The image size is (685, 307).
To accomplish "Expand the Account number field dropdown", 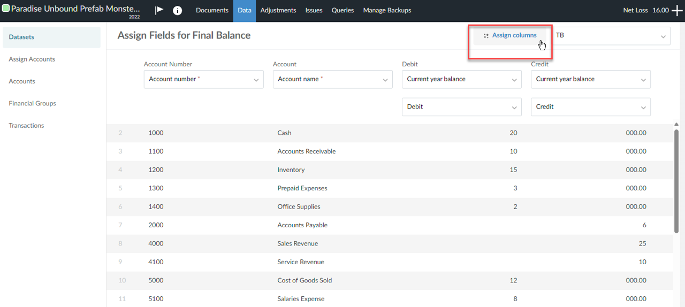I will 203,79.
